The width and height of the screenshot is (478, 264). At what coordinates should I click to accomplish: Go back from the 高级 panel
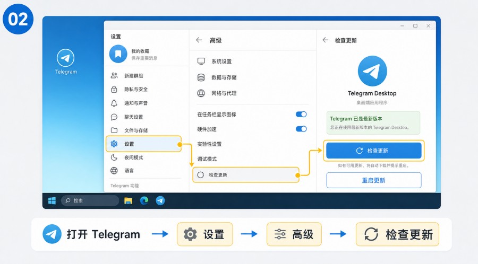199,40
